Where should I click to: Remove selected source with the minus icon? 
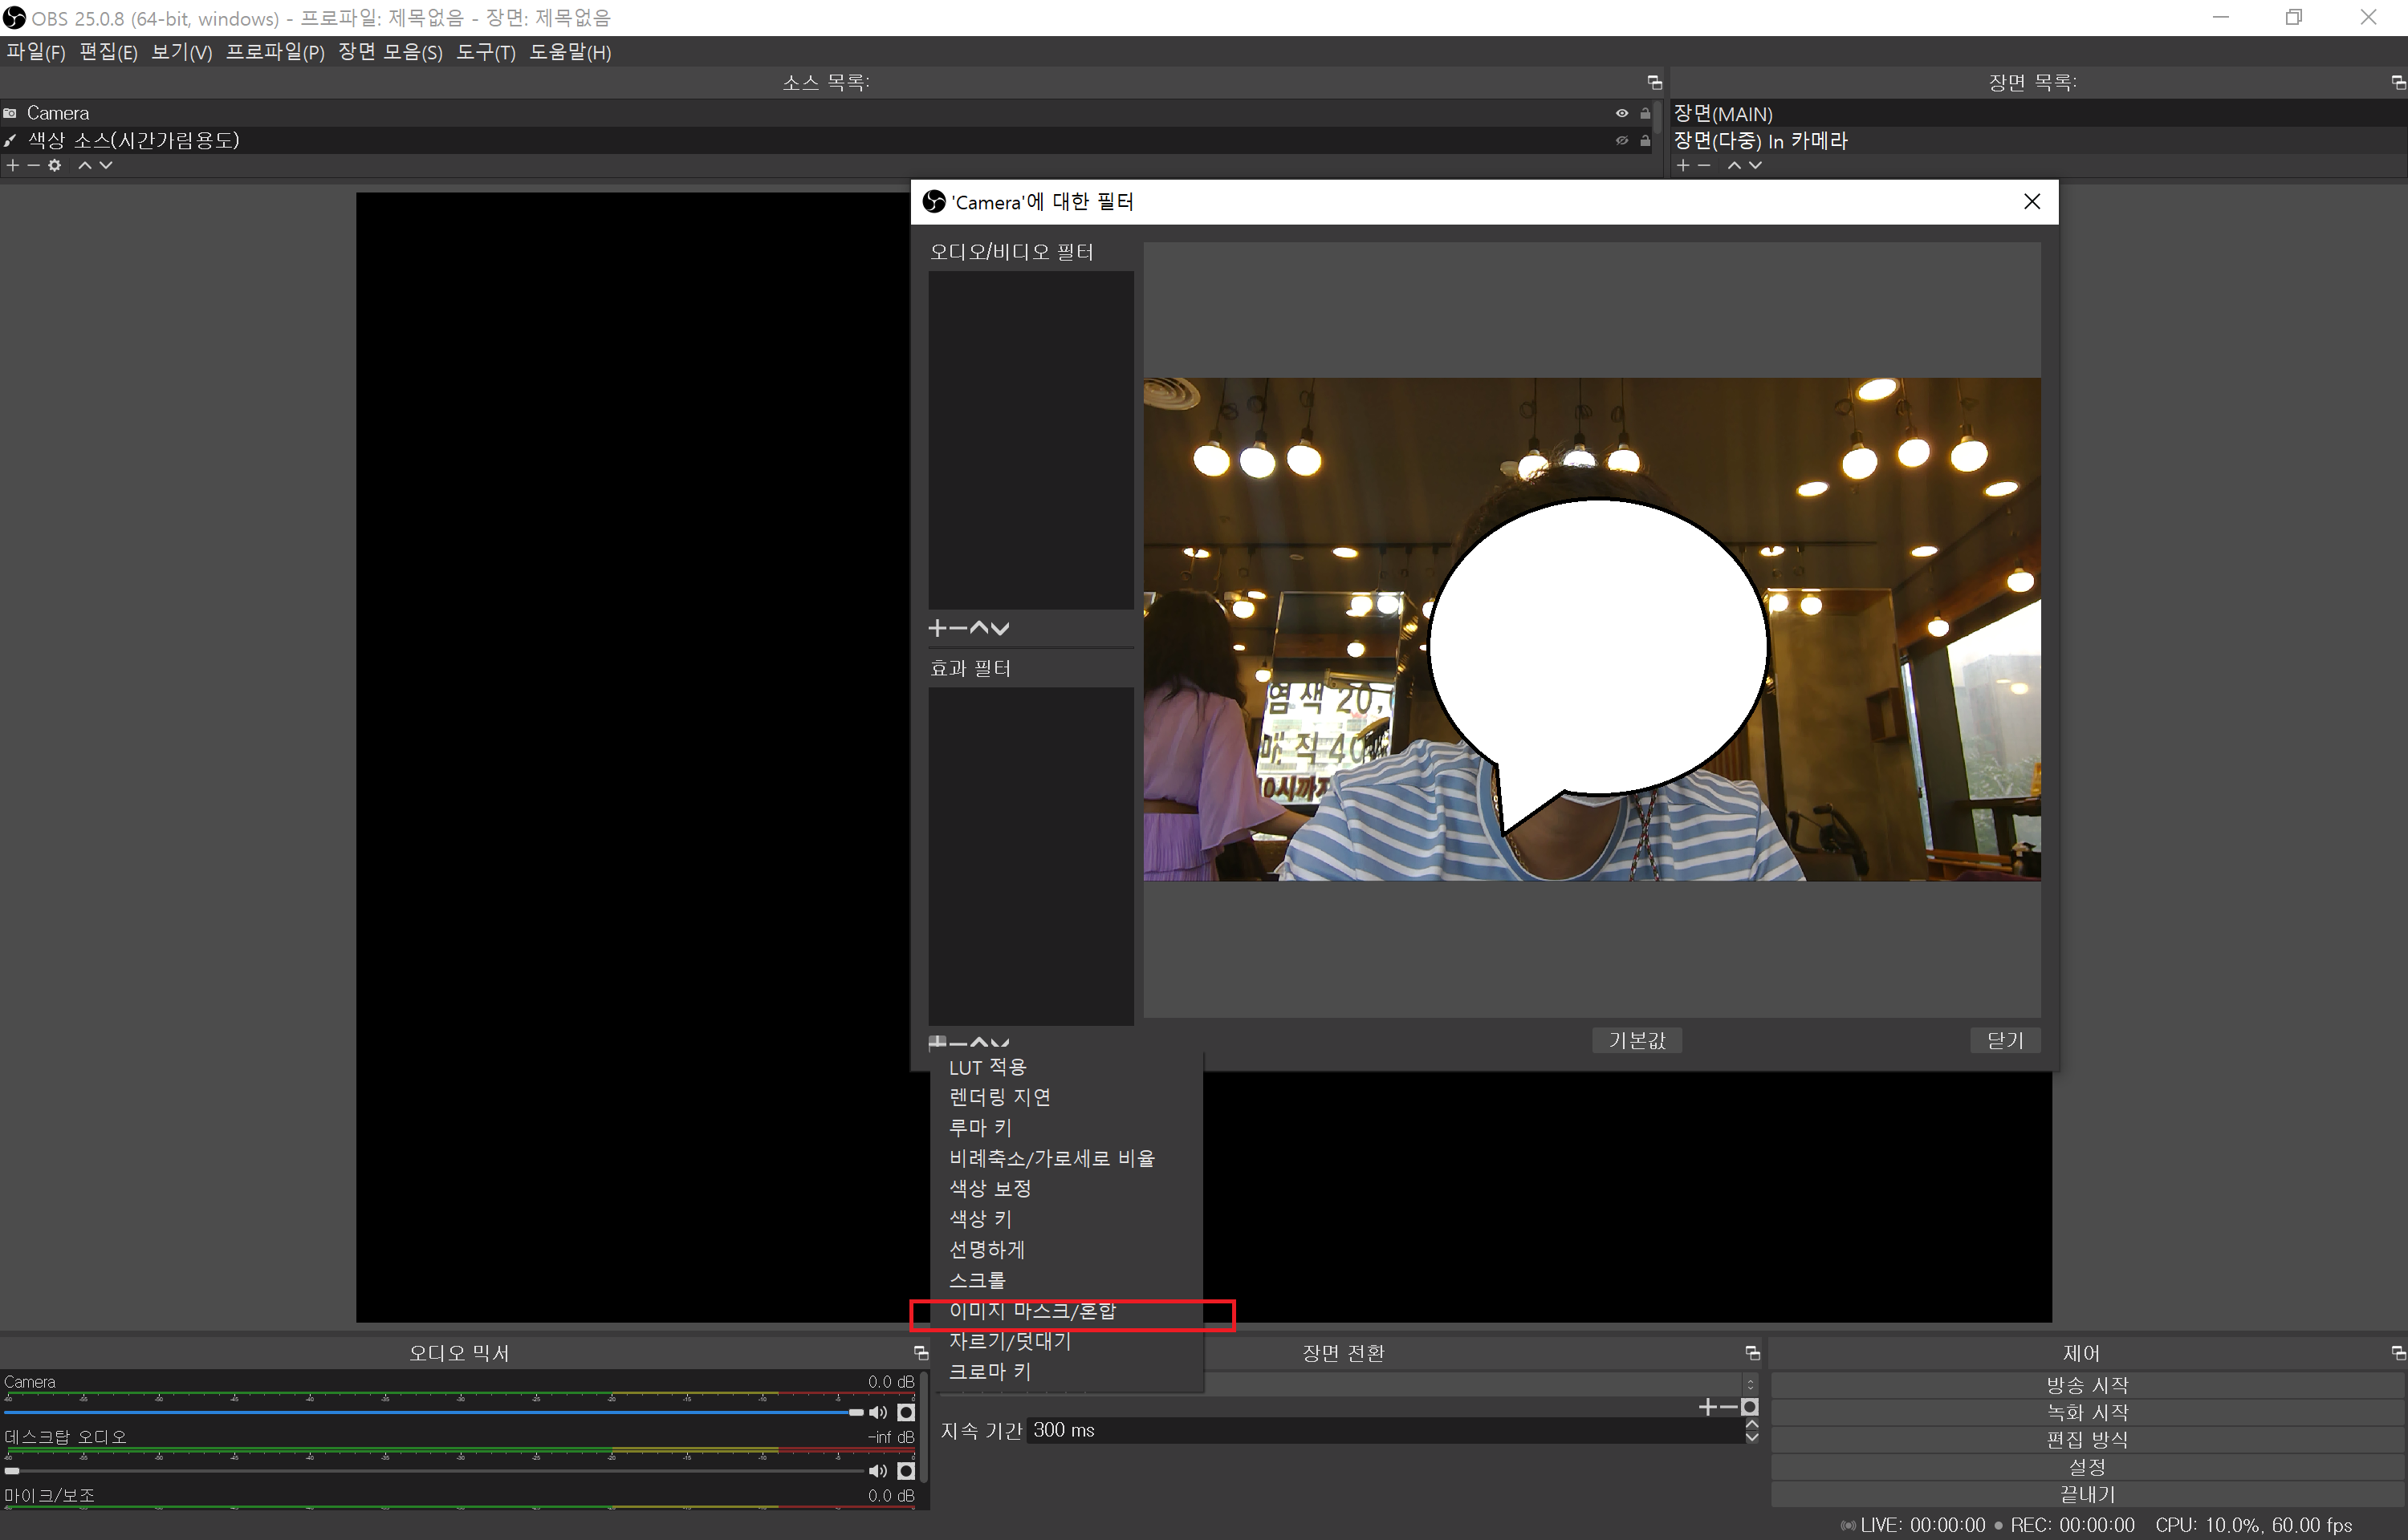[33, 165]
